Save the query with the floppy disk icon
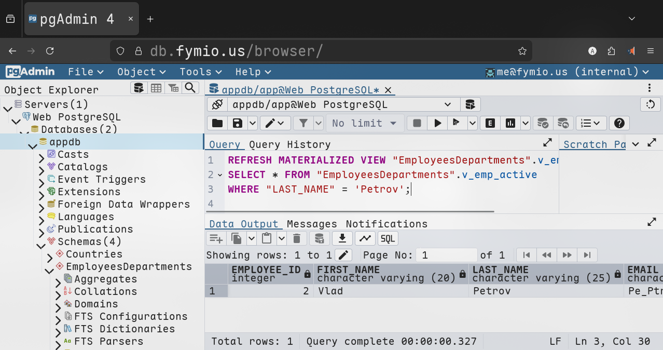663x350 pixels. pyautogui.click(x=238, y=123)
